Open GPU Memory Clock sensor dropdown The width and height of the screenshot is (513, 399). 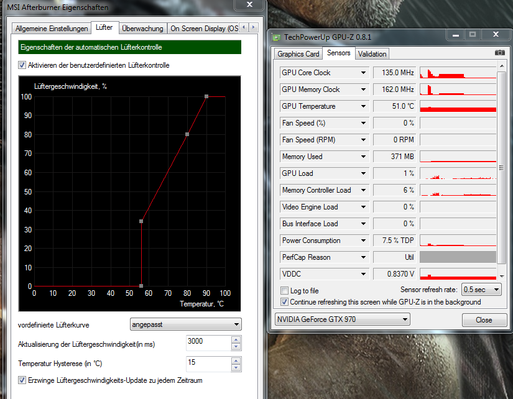pyautogui.click(x=363, y=89)
